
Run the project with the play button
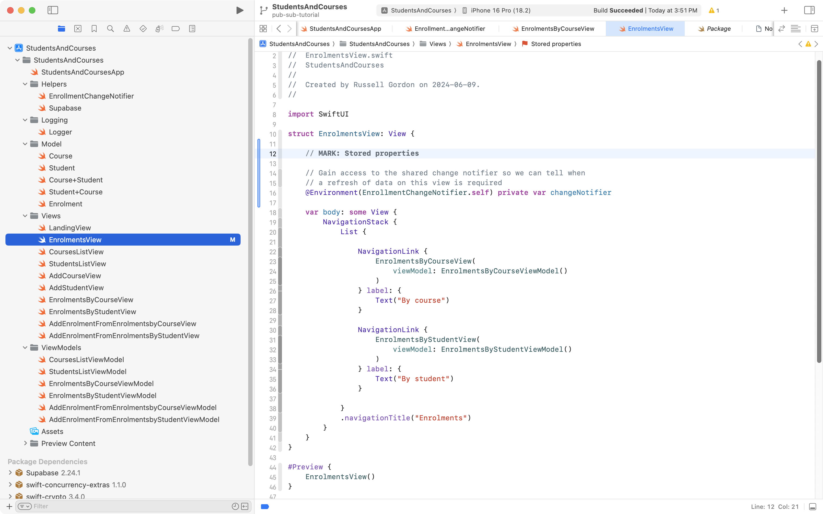coord(239,10)
